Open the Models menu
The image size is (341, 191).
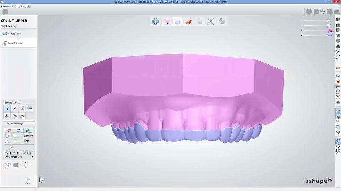click(15, 6)
